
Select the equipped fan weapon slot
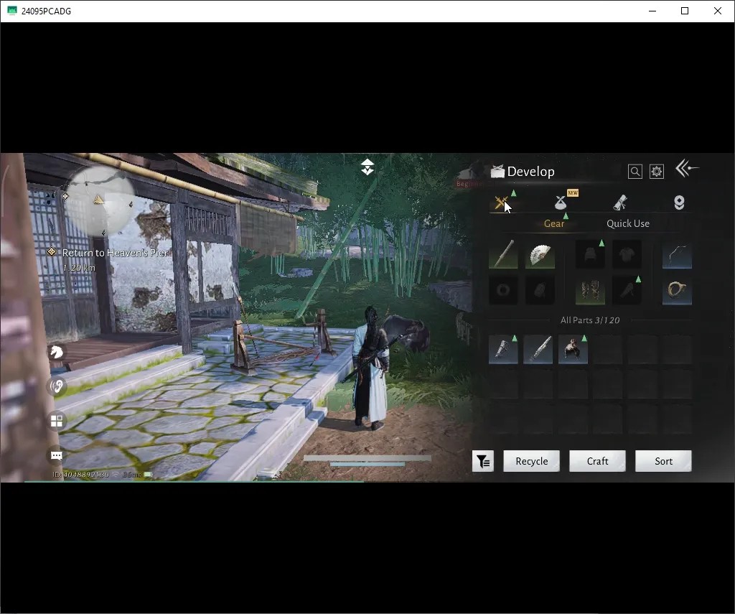point(540,254)
